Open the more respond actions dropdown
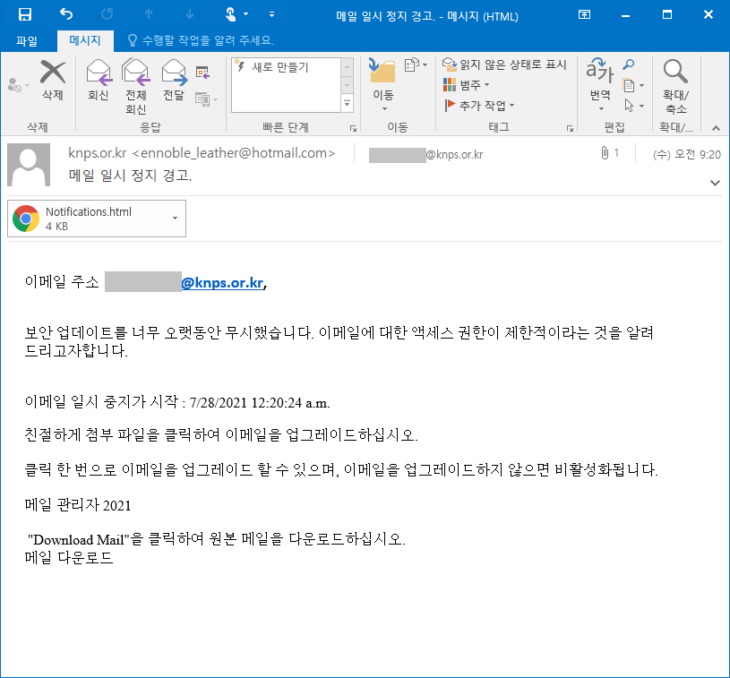The width and height of the screenshot is (730, 678). (206, 99)
